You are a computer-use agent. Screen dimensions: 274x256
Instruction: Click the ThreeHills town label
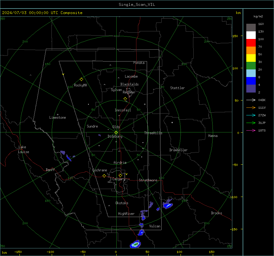click(x=153, y=133)
